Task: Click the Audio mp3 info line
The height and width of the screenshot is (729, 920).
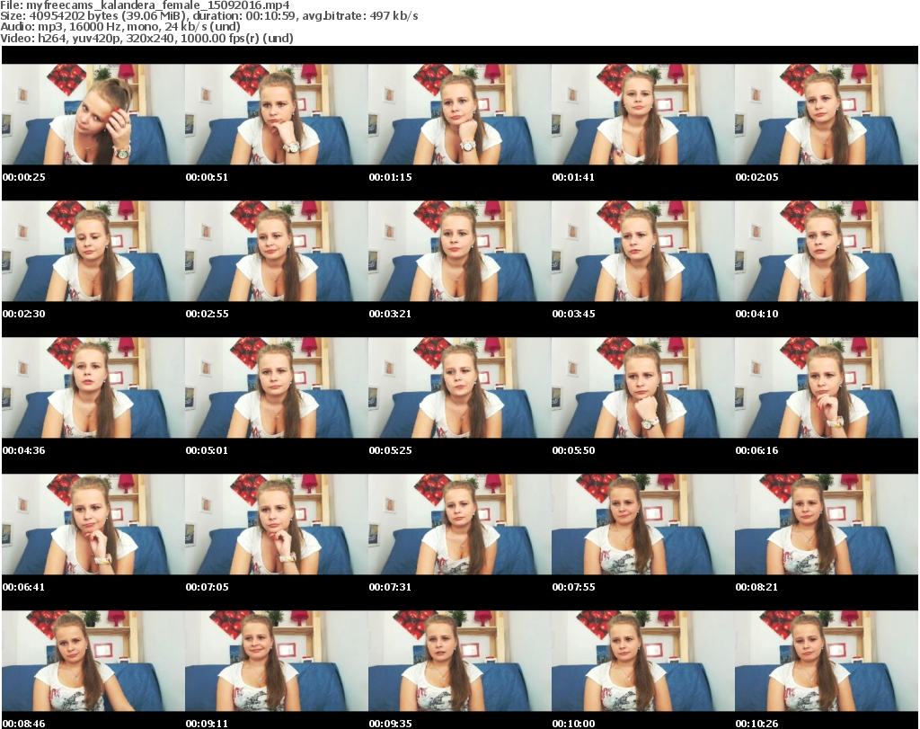Action: coord(120,27)
